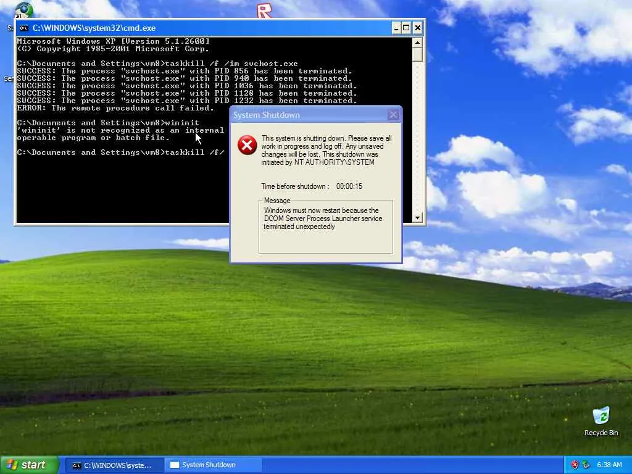Close the cmd.exe window
The width and height of the screenshot is (632, 474).
[x=418, y=28]
